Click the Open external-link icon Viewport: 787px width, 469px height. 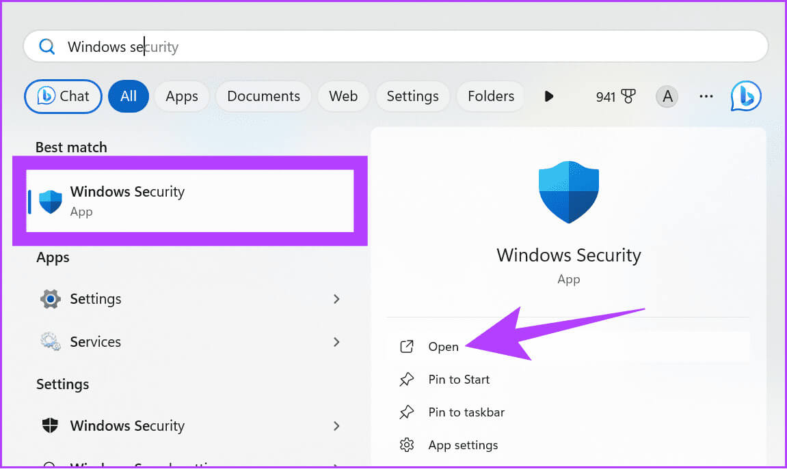(407, 346)
